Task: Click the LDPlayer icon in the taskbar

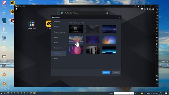Action: tap(34, 93)
